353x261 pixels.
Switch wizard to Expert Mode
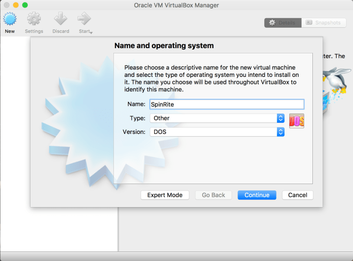click(165, 195)
